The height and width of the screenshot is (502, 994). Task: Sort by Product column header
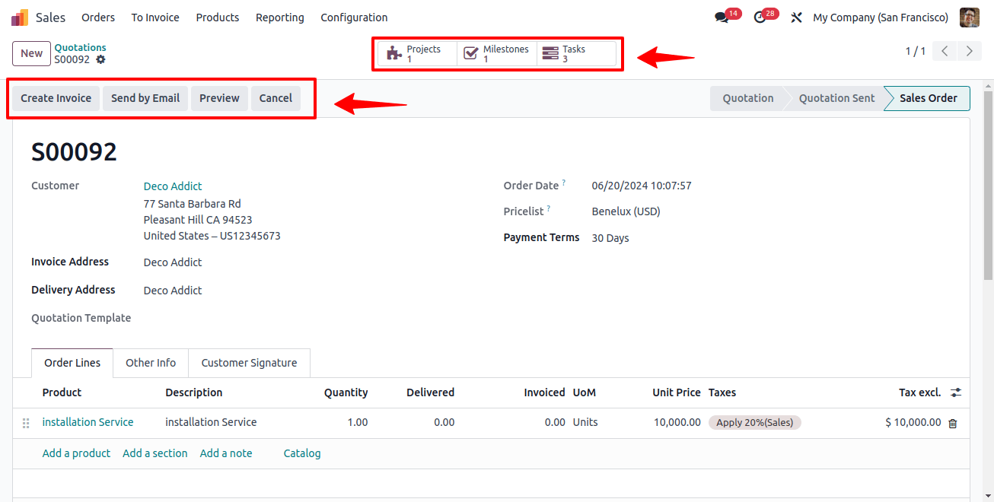[x=62, y=392]
